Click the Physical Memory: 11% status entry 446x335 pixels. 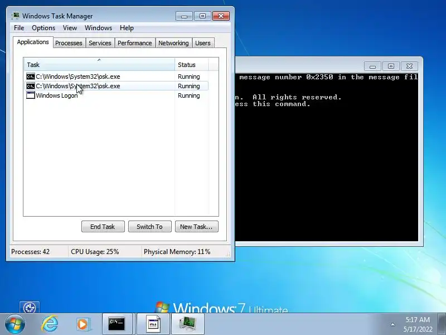click(x=177, y=252)
